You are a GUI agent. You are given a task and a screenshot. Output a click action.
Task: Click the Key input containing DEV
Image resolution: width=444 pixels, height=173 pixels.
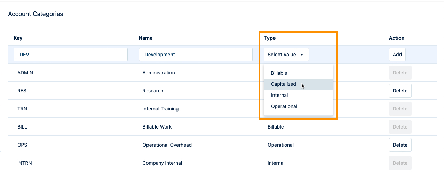tap(71, 55)
